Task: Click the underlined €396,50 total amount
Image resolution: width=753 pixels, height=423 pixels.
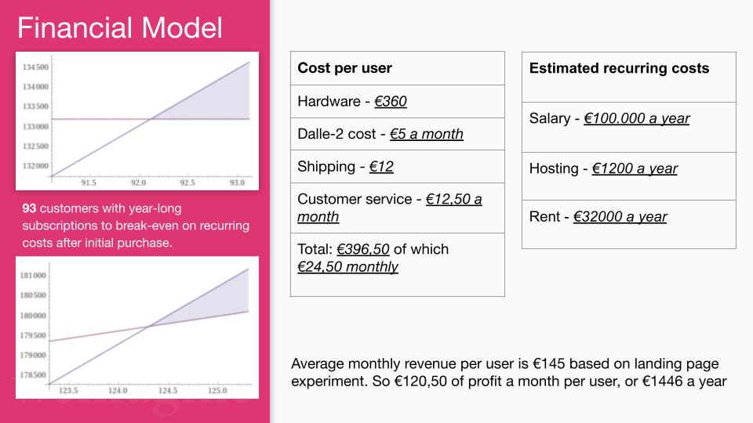Action: 363,249
